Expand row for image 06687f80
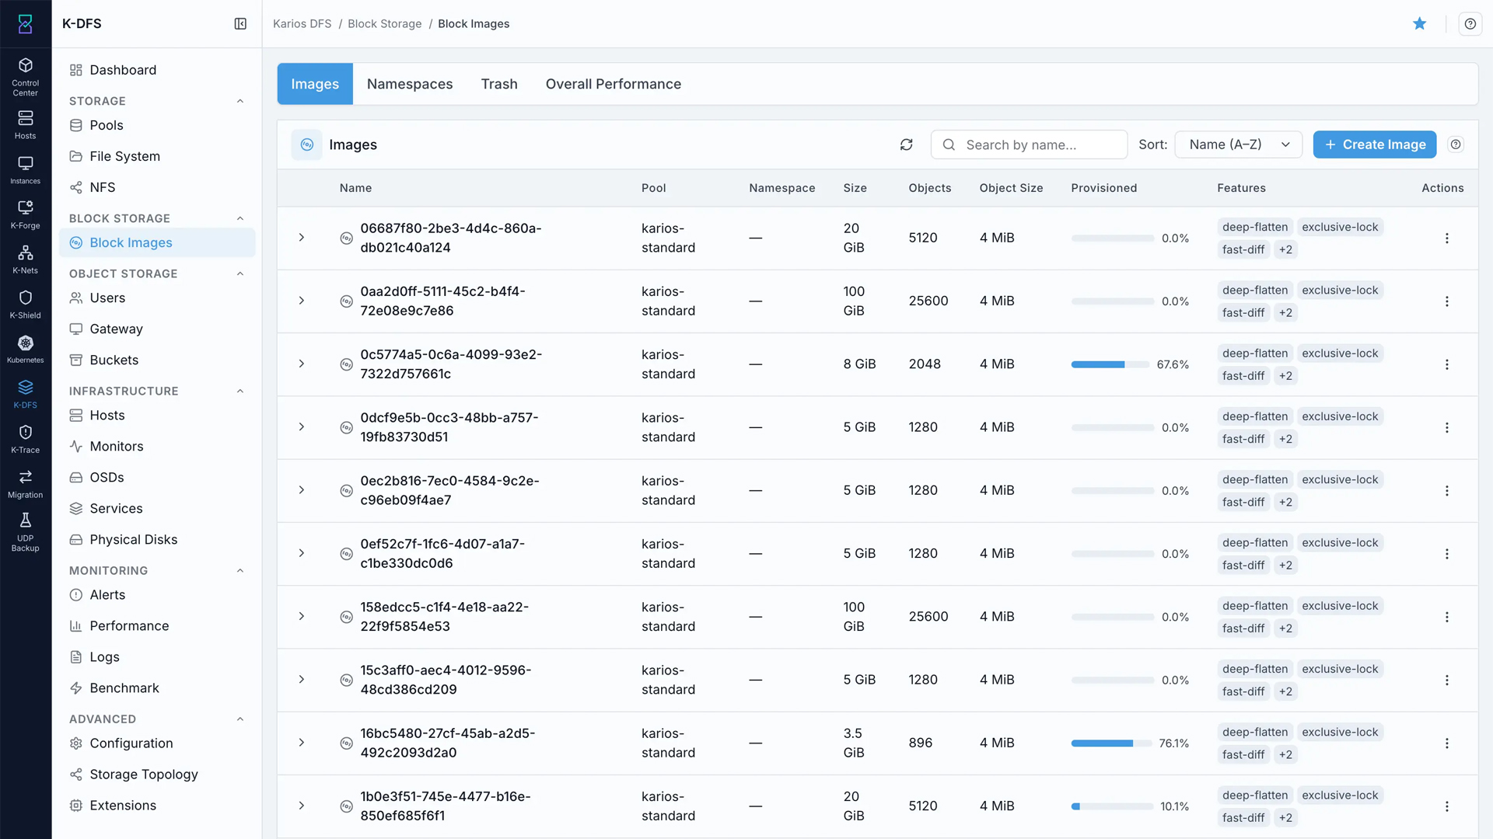This screenshot has height=839, width=1493. coord(302,238)
